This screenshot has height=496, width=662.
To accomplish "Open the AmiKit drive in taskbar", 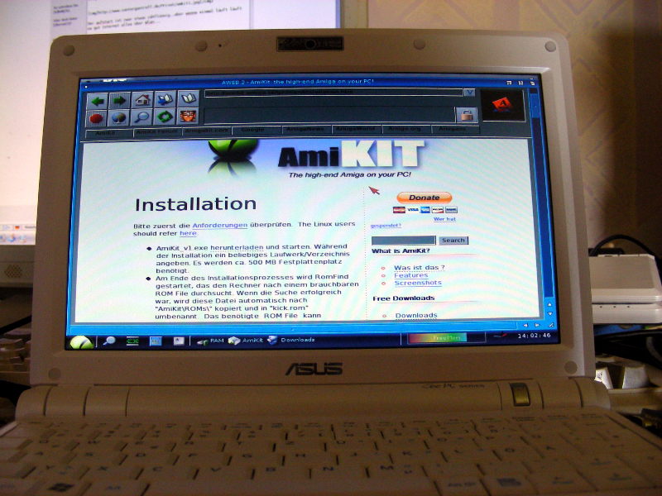I will click(246, 341).
